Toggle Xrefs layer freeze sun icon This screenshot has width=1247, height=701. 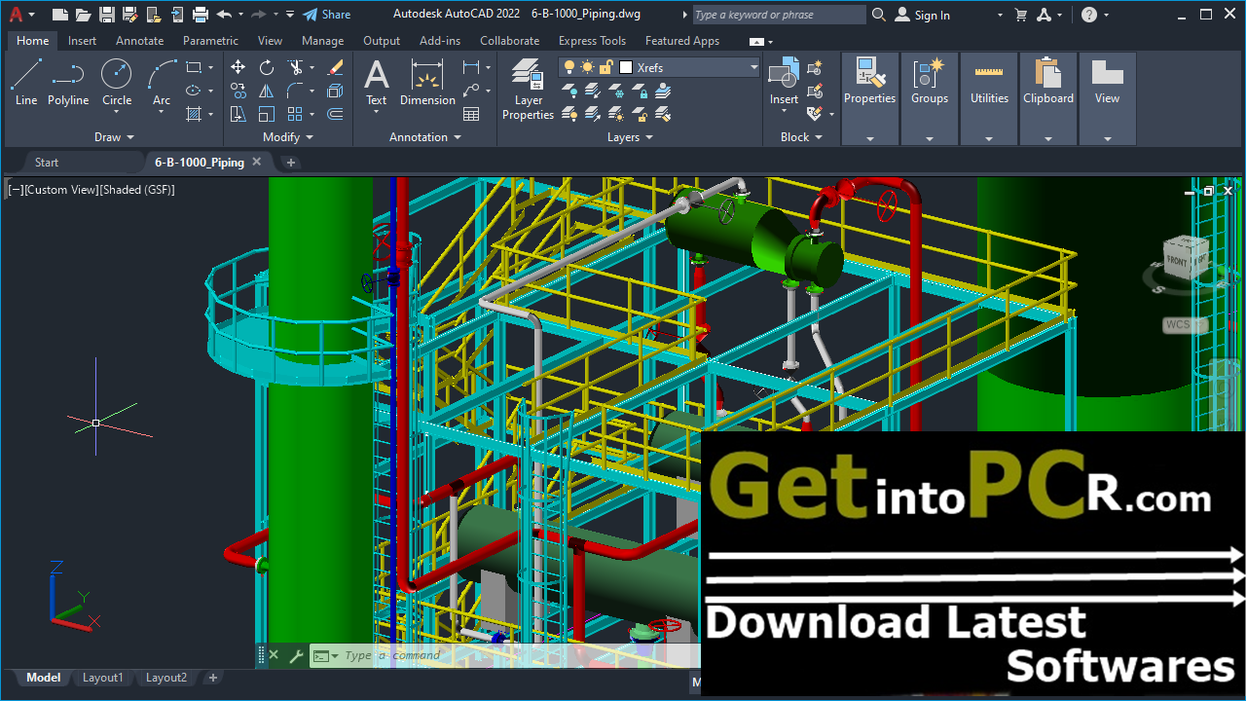(587, 67)
